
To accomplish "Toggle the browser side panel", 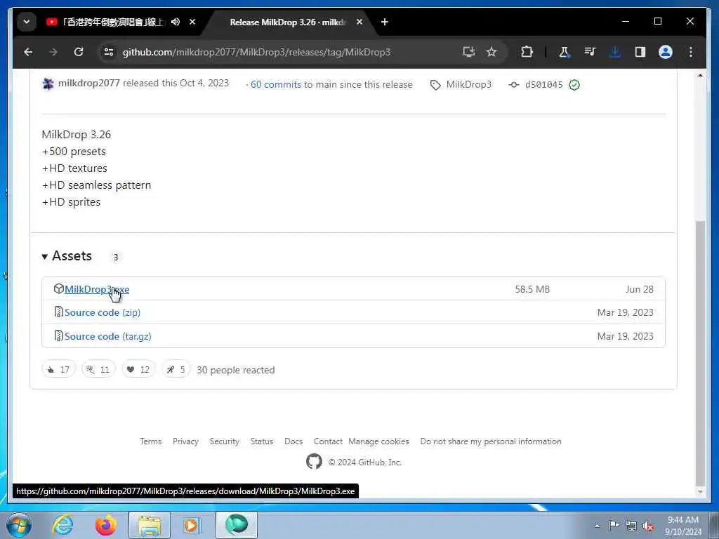I will pyautogui.click(x=640, y=52).
